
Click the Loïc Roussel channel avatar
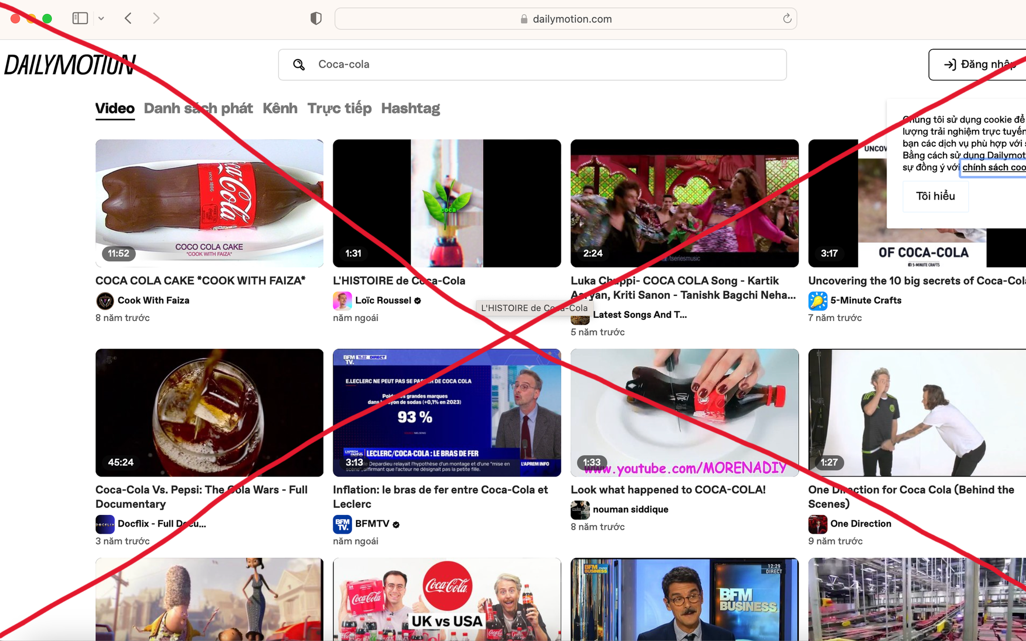(342, 301)
